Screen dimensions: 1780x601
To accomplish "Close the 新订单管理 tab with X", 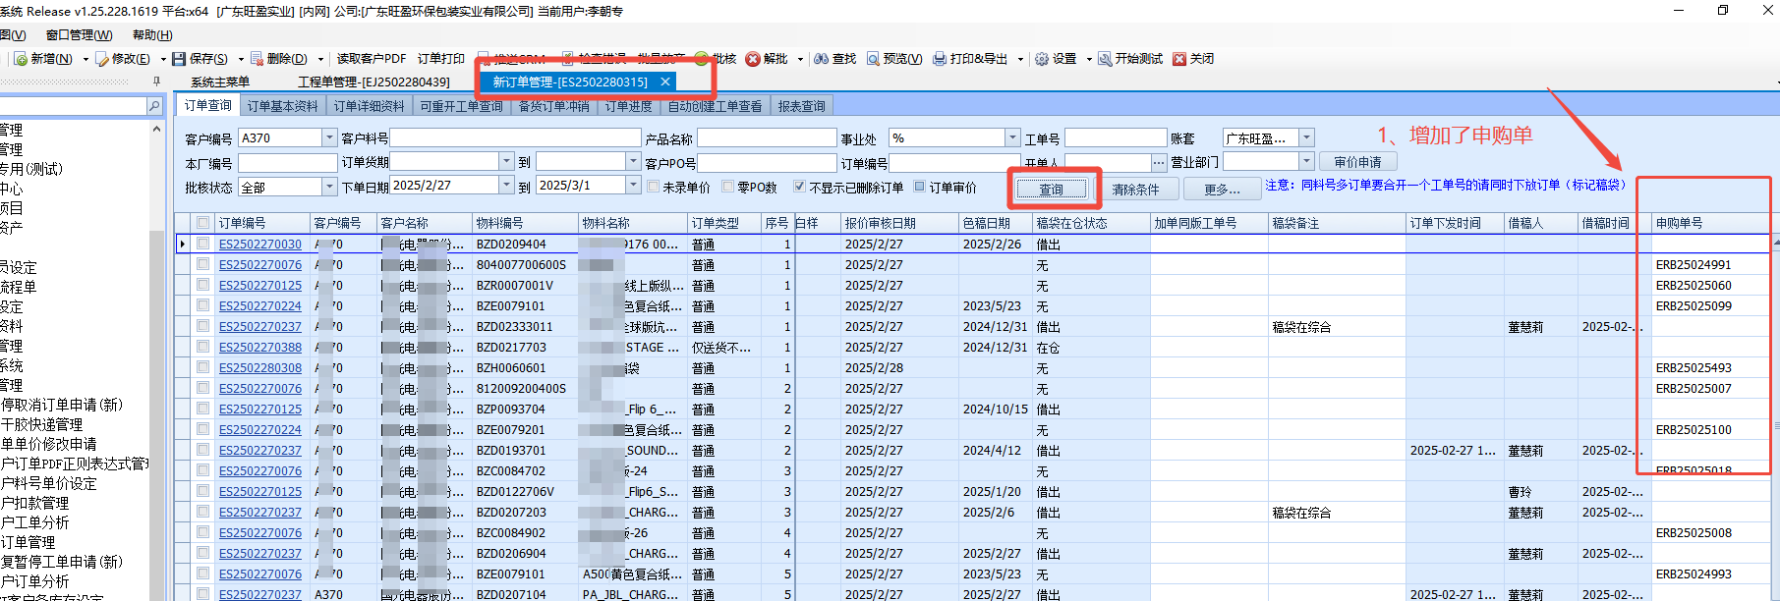I will coord(665,82).
